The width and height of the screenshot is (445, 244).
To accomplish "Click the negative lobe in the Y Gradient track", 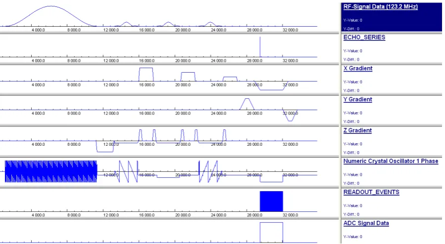I will coord(290,116).
